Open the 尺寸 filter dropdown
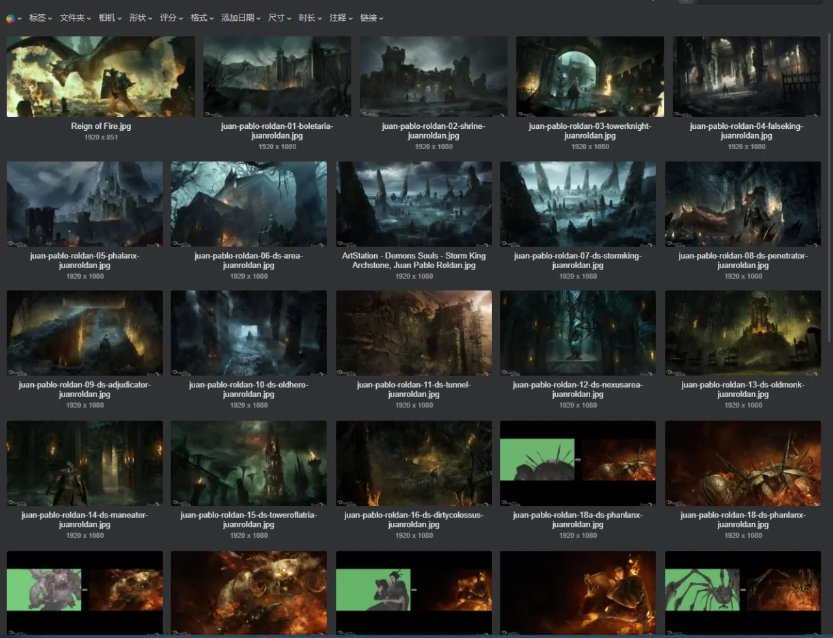This screenshot has width=833, height=638. tap(280, 18)
